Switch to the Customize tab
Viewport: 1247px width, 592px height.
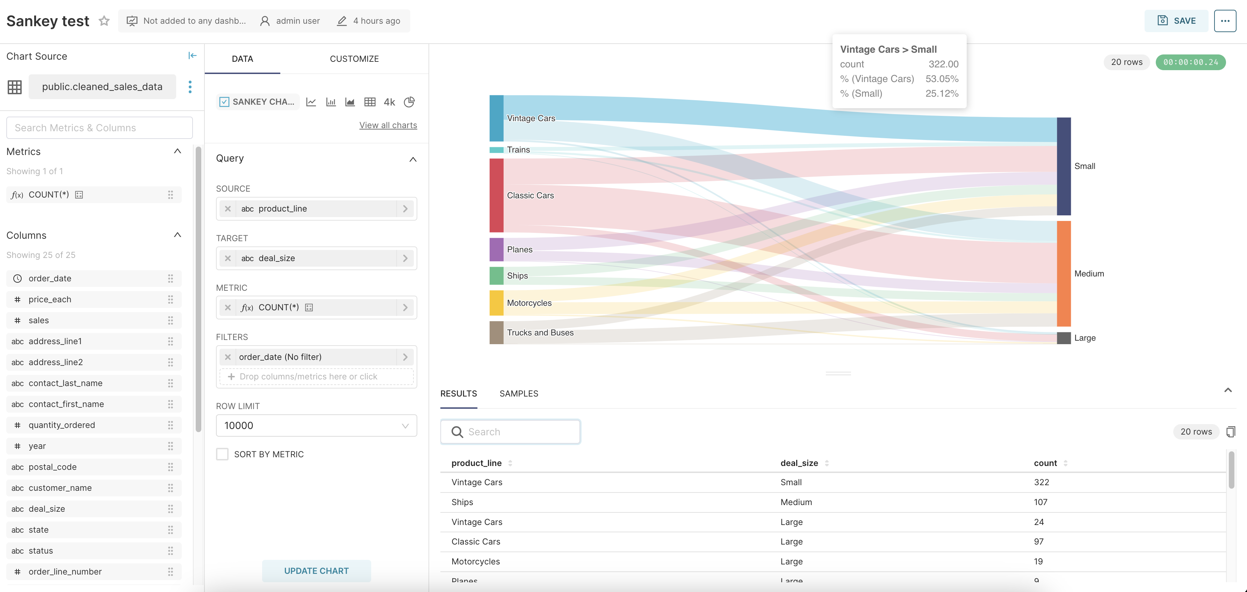pos(354,59)
